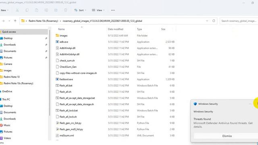Screen dimensions: 258x145
Task: Click the forward navigation arrow
Action: coord(3,21)
